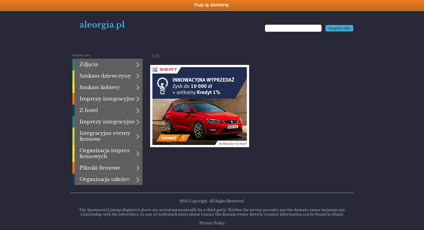Click the Kup tę domenę banner

212,5
